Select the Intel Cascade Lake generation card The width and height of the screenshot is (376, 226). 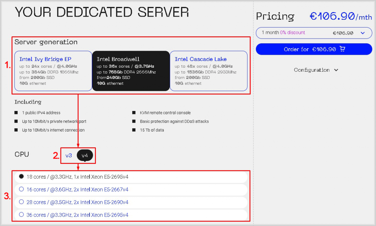pos(209,71)
